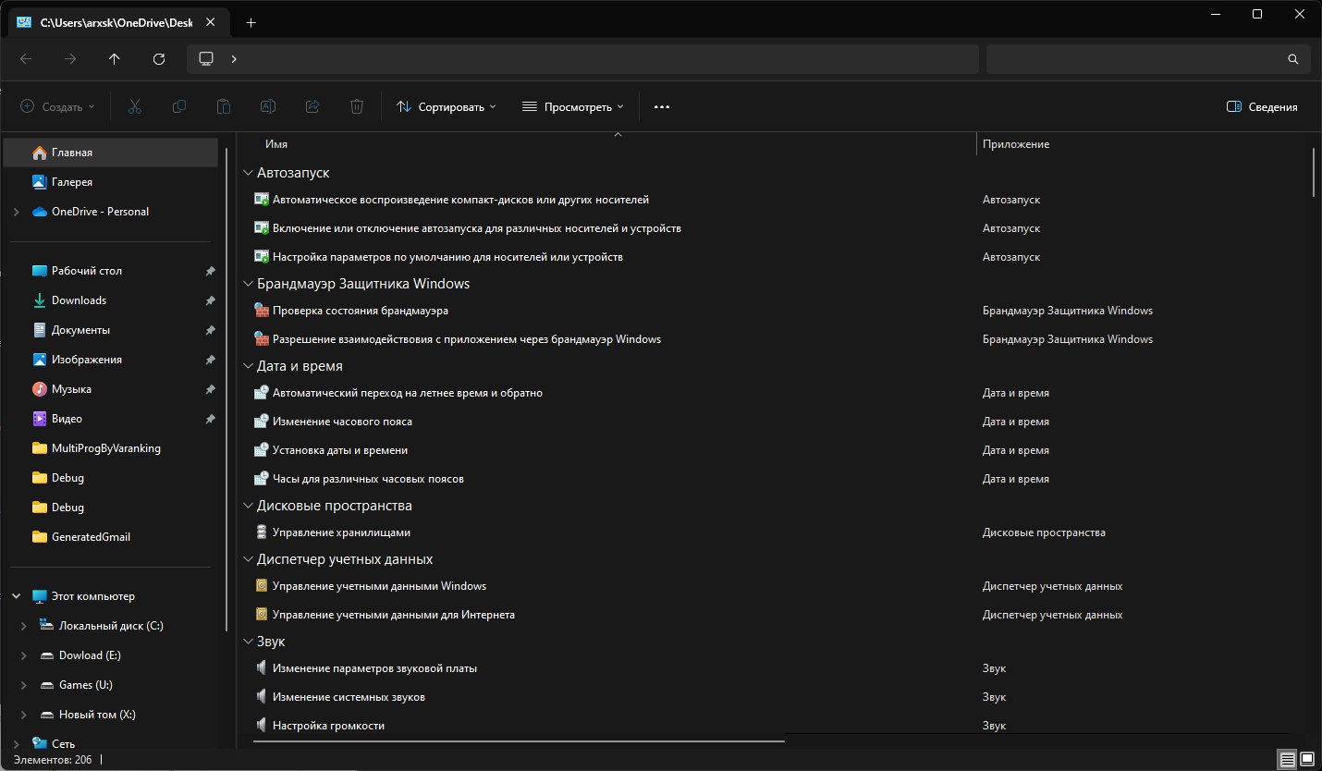Click the speaker icon of Настройка громкости
1322x771 pixels.
pyautogui.click(x=261, y=726)
